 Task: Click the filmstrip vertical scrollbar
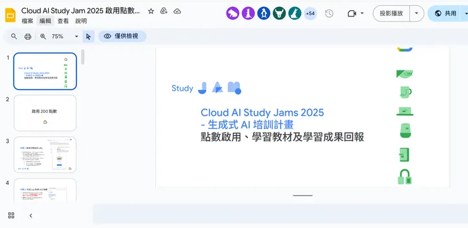click(x=83, y=57)
